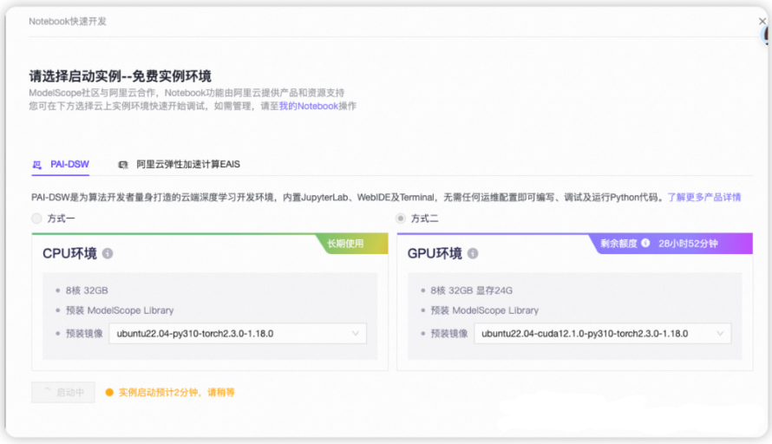Click the '8核 32GB 显存24G' spec text

point(471,291)
